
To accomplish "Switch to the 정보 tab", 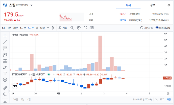I will click(x=153, y=5).
